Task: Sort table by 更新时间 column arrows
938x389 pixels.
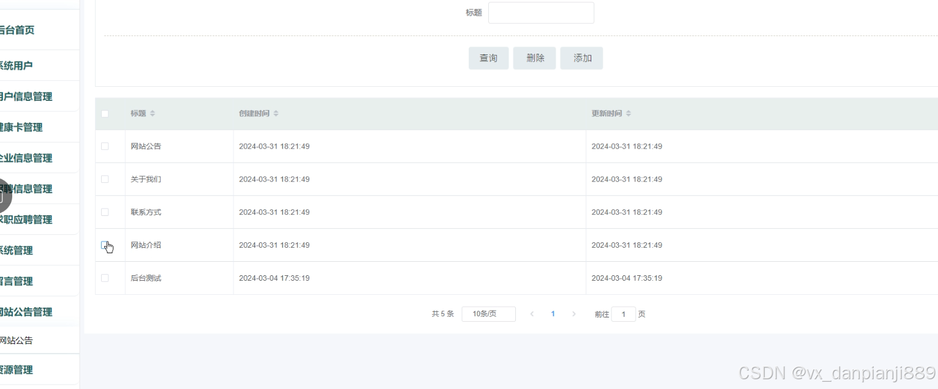Action: click(x=629, y=114)
